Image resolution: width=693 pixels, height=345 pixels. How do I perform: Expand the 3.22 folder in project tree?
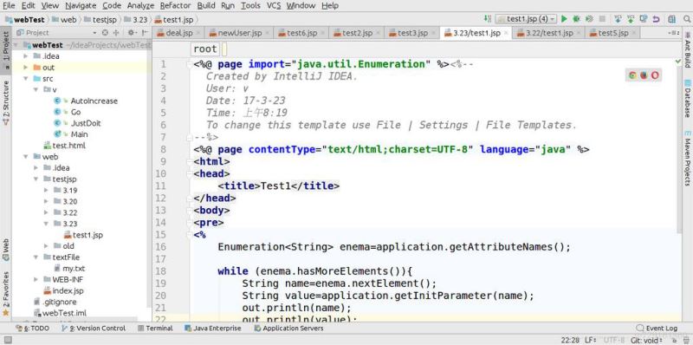tap(47, 212)
